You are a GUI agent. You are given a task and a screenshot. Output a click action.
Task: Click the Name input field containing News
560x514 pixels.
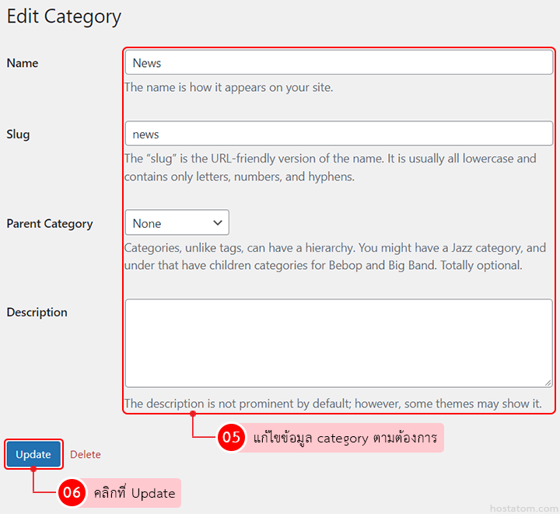point(338,63)
